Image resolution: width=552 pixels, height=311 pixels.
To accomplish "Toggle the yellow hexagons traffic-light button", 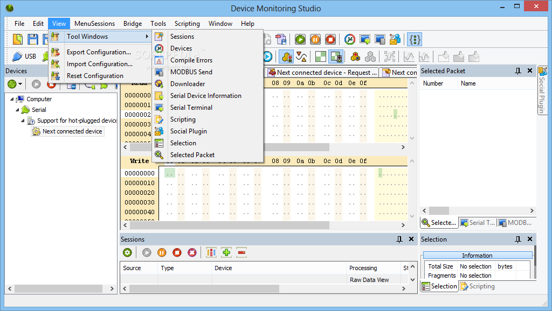I will click(x=287, y=56).
